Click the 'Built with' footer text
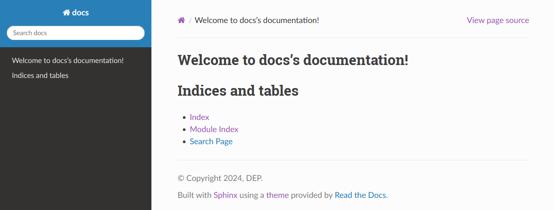Screen dimensions: 554x210 (x=195, y=195)
